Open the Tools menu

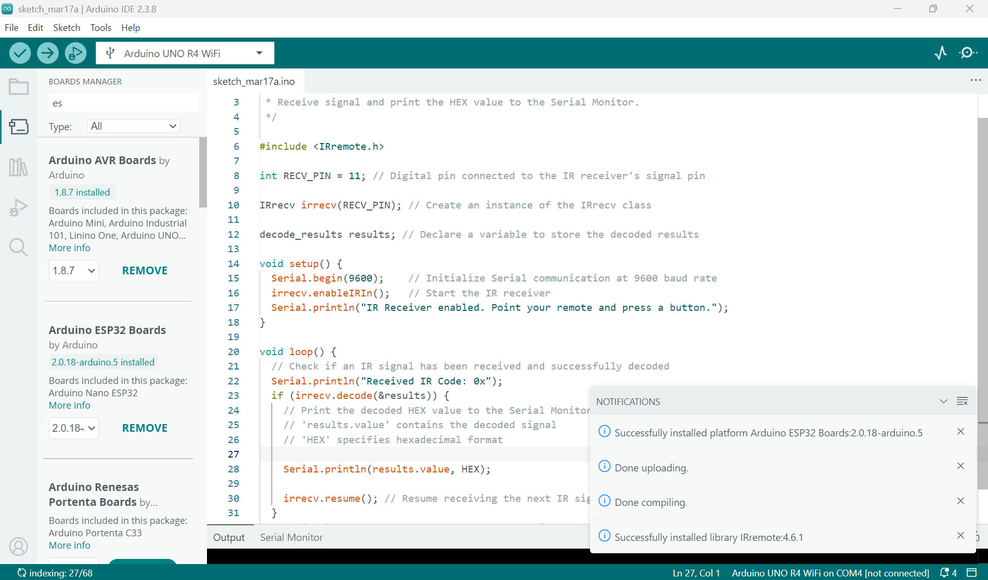pyautogui.click(x=101, y=27)
